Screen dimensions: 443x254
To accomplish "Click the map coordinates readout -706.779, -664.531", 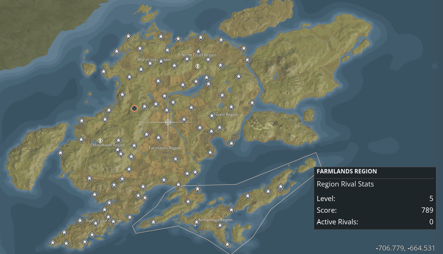I will pyautogui.click(x=405, y=248).
